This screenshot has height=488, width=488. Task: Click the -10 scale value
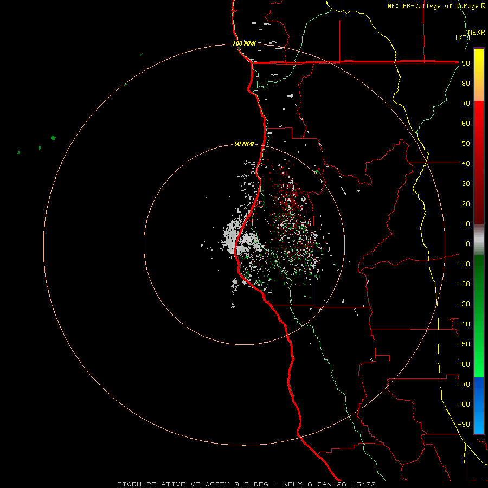click(x=464, y=264)
